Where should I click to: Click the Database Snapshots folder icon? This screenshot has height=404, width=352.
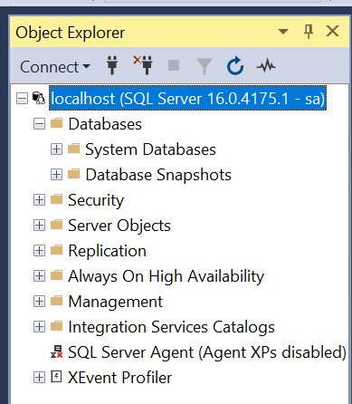[73, 174]
